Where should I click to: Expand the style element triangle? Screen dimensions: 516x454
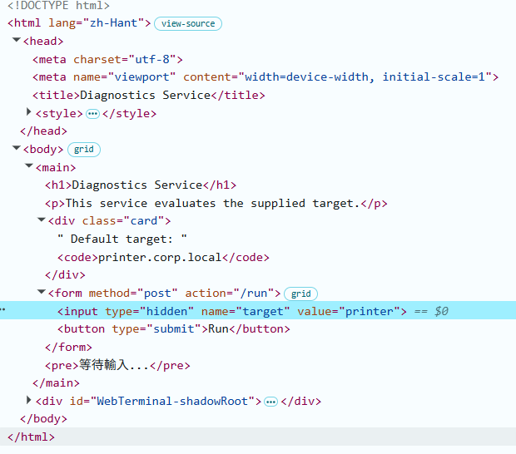click(x=28, y=112)
